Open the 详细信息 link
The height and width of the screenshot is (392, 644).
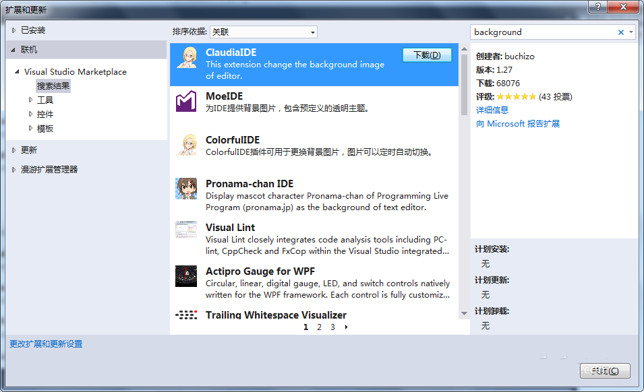point(492,110)
